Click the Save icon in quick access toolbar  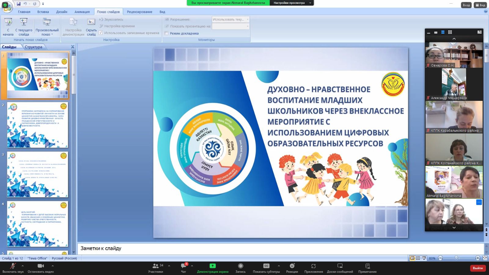pyautogui.click(x=19, y=4)
